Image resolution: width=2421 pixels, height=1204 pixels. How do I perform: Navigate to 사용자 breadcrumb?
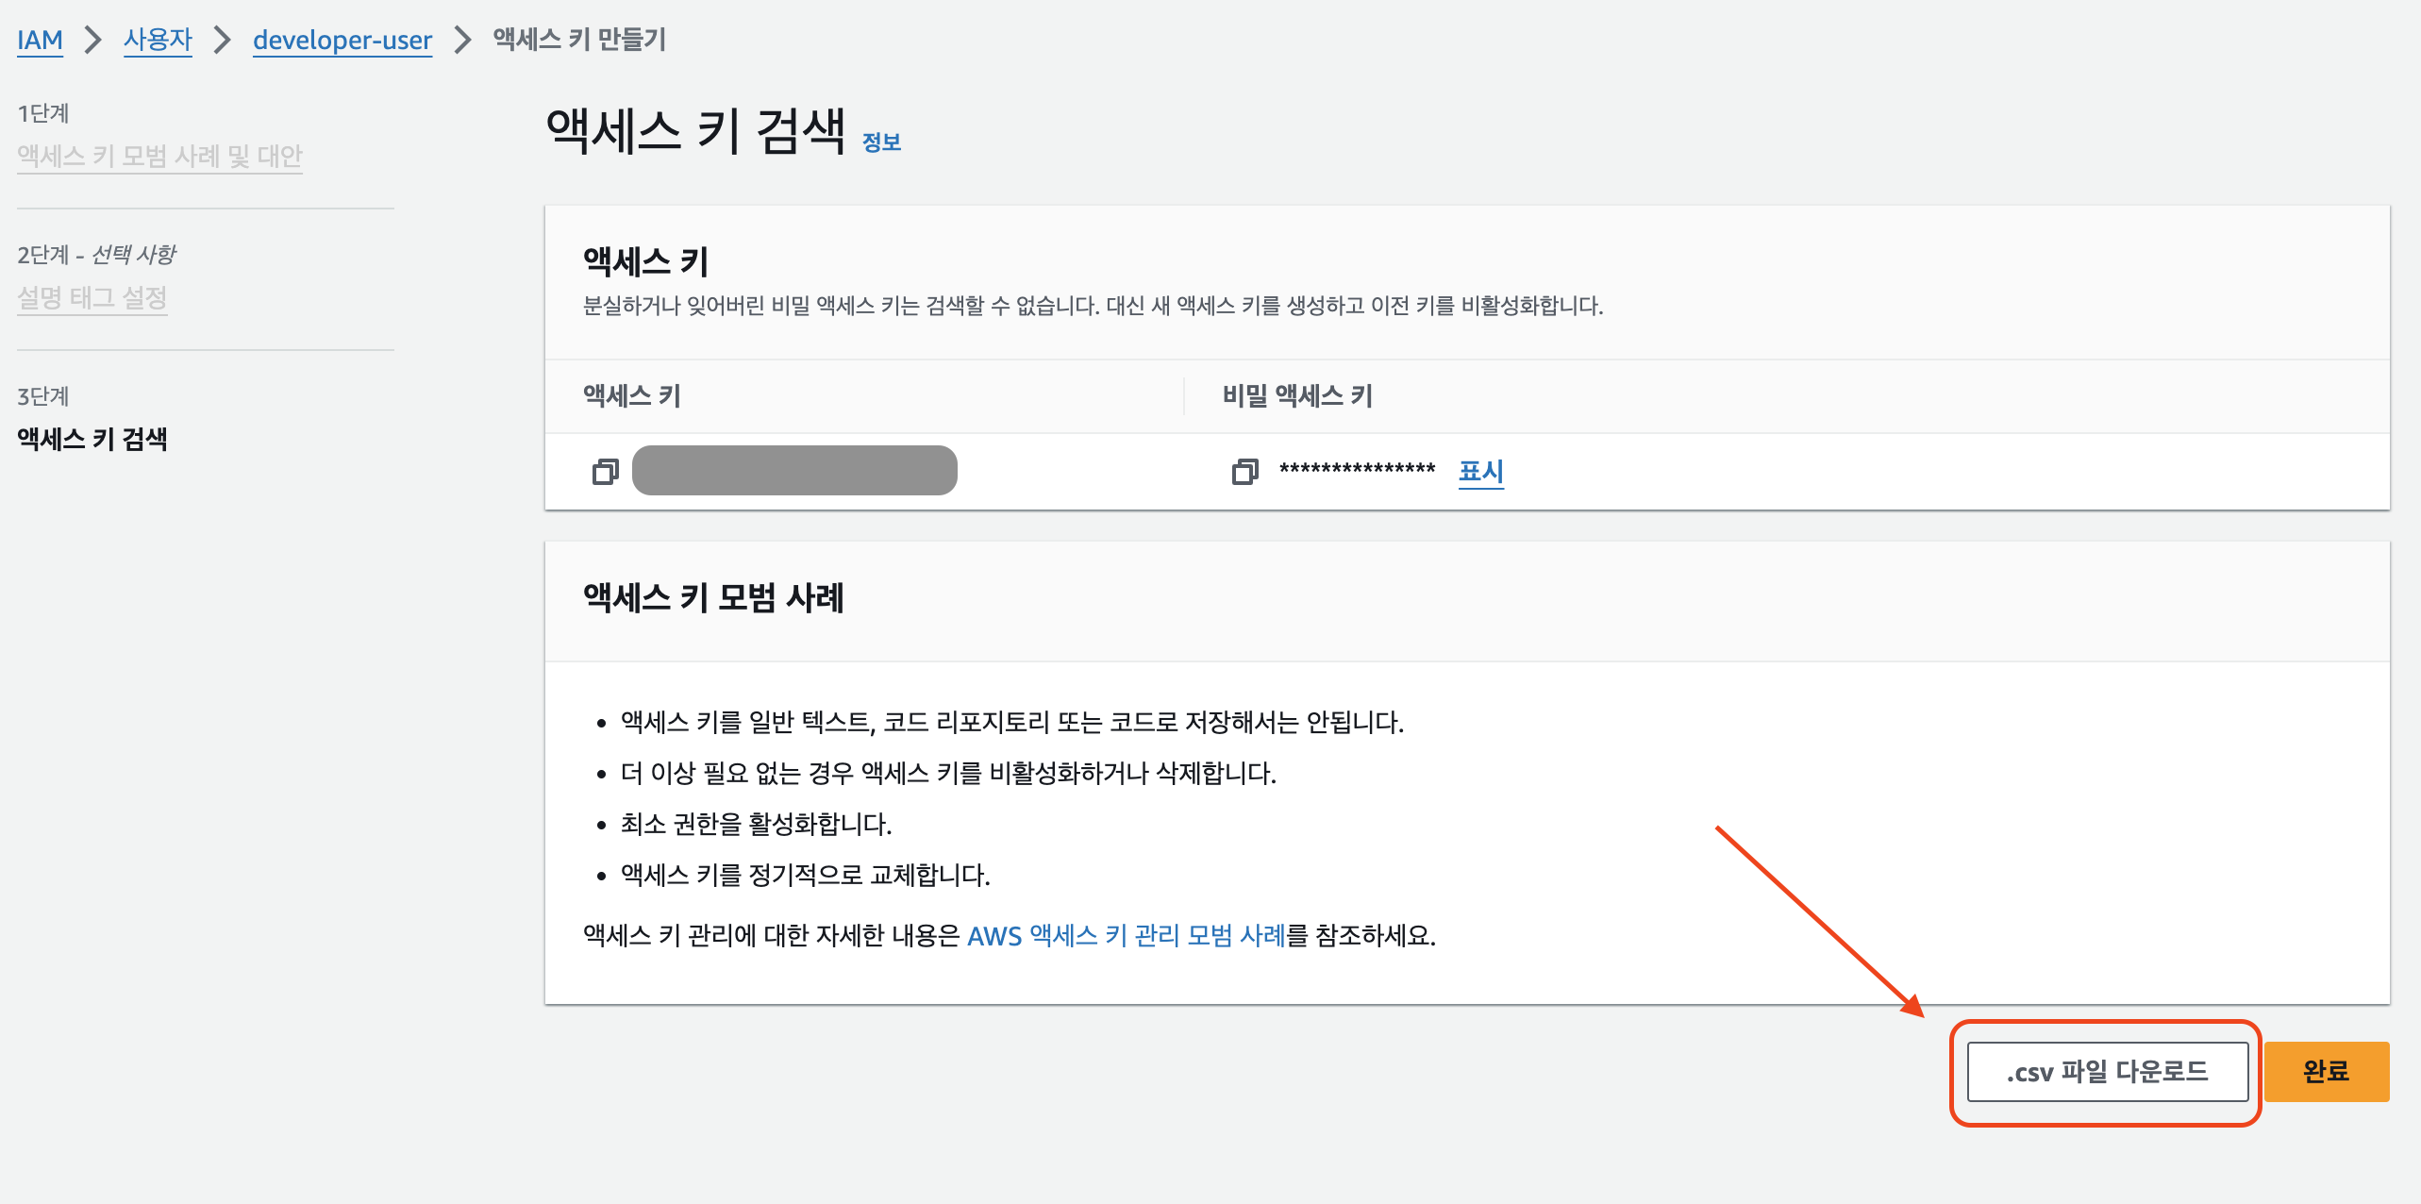tap(158, 40)
